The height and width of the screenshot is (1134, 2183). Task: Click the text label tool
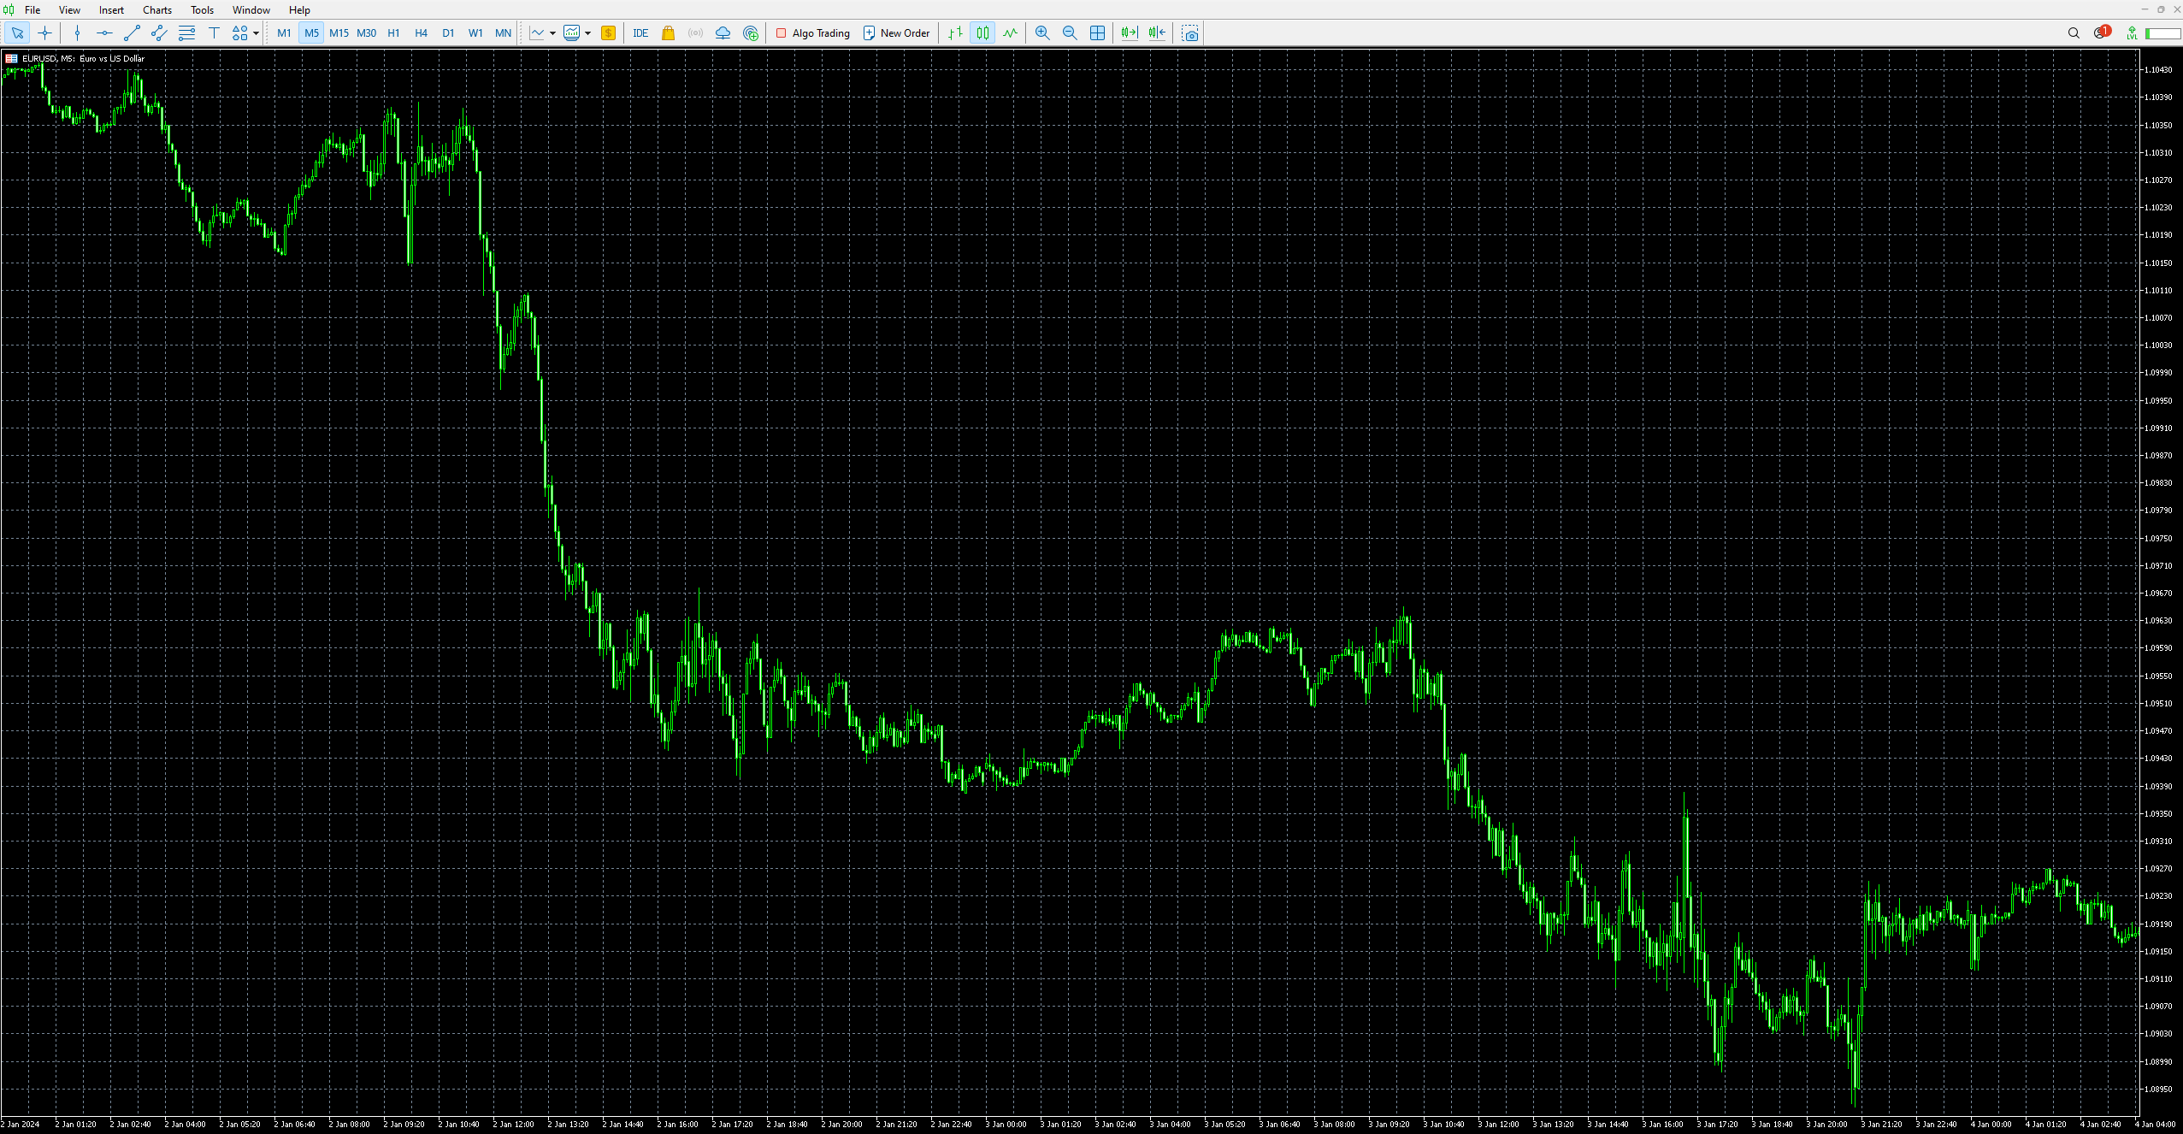point(214,33)
